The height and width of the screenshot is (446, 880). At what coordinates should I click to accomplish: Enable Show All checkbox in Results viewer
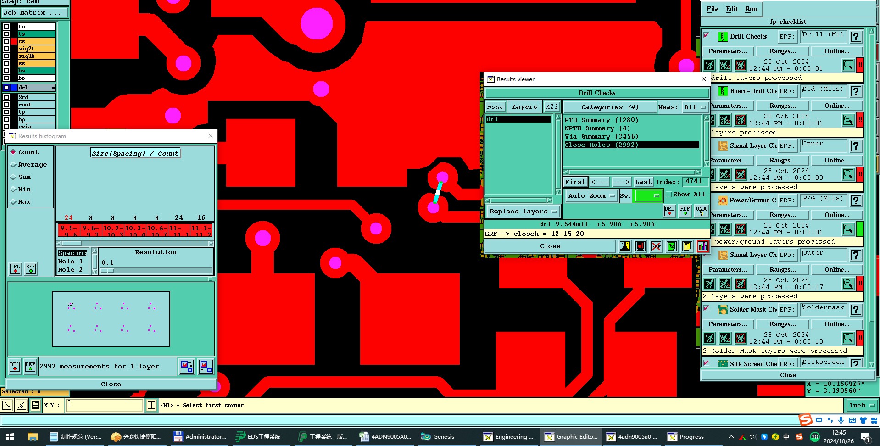[x=669, y=195]
